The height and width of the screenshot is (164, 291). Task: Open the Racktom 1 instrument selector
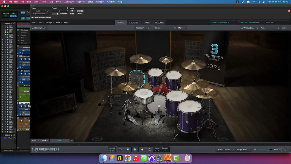[142, 28]
